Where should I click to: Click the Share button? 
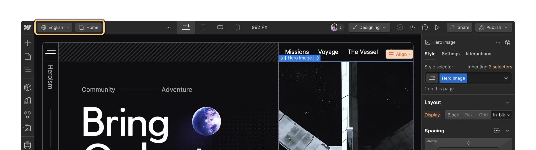click(460, 27)
